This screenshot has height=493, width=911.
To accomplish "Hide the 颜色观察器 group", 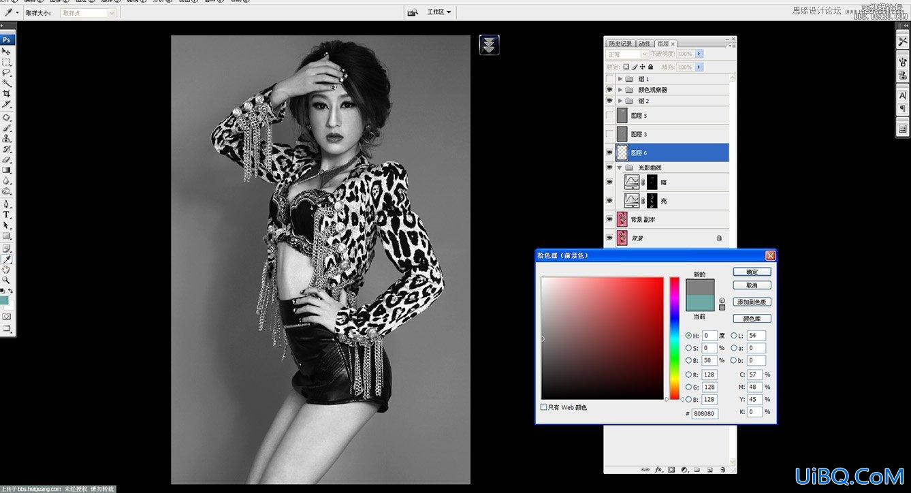I will [609, 90].
